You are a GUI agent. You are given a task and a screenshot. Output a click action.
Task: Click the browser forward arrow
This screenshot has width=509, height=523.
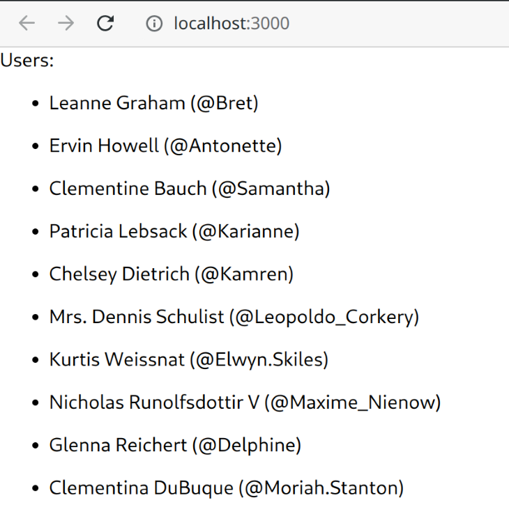(x=66, y=24)
